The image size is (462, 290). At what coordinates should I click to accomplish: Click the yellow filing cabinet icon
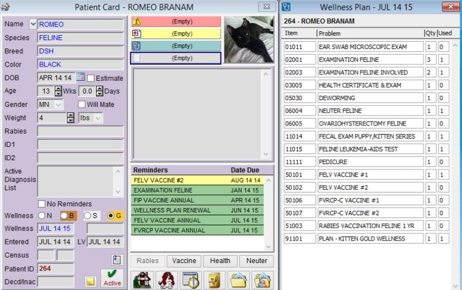[214, 280]
